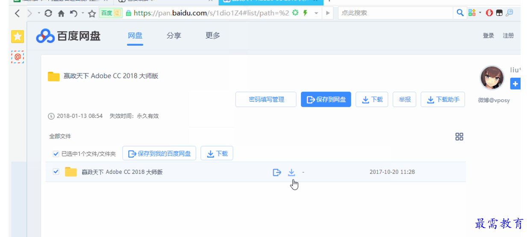527x237 pixels.
Task: Switch to grid view icon
Action: coord(459,137)
